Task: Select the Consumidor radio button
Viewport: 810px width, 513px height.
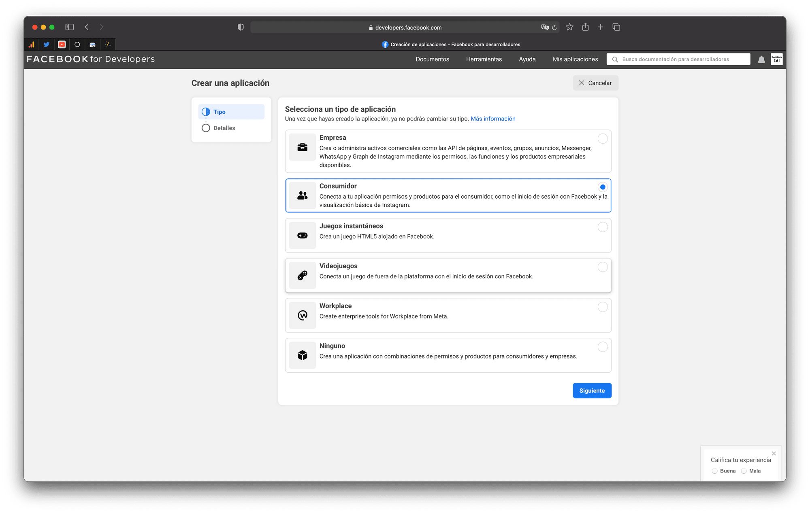Action: coord(603,187)
